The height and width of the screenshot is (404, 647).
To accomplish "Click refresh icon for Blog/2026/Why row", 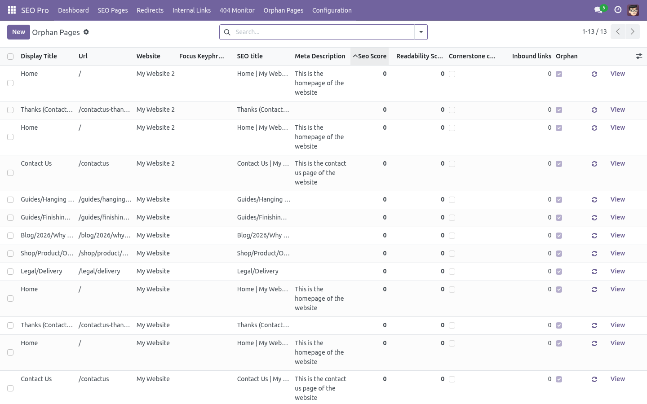I will [x=594, y=236].
